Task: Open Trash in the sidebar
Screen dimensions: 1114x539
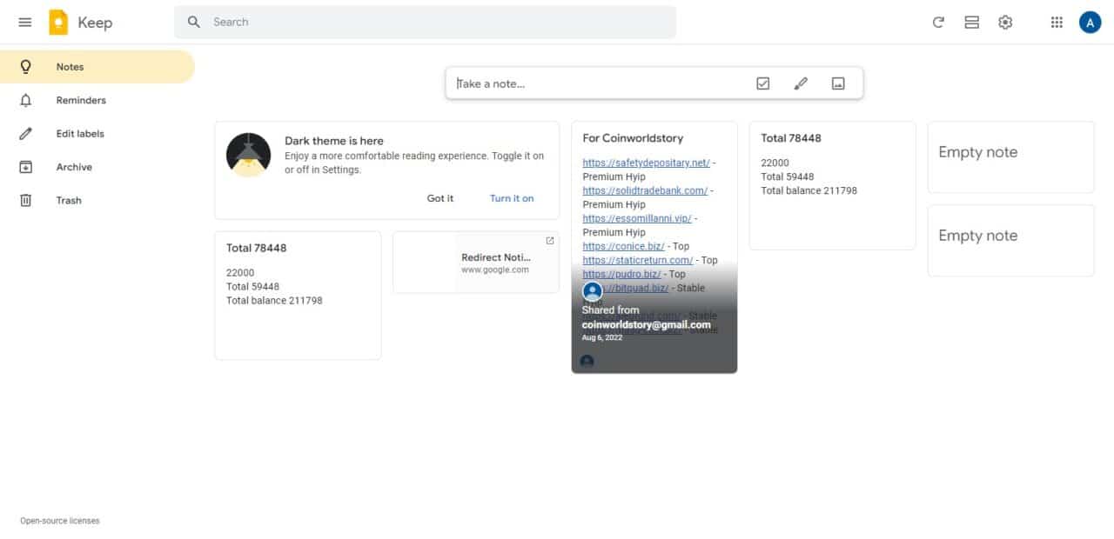Action: 97,200
